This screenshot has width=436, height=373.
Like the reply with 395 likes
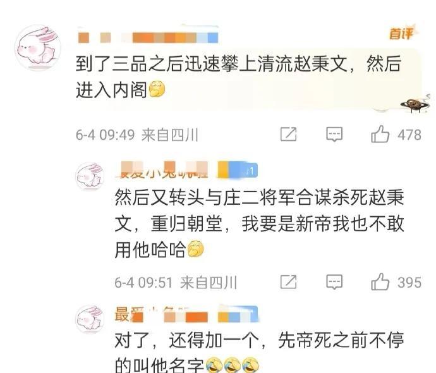tap(380, 282)
